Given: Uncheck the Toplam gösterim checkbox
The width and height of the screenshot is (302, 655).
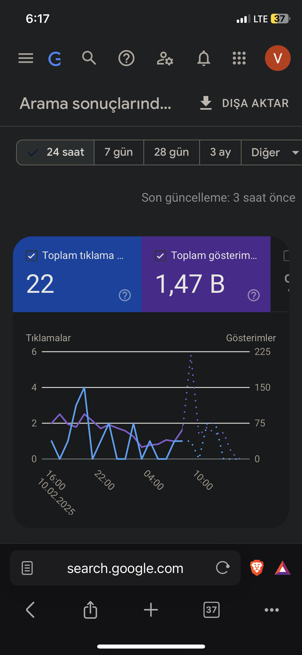Looking at the screenshot, I should 161,256.
